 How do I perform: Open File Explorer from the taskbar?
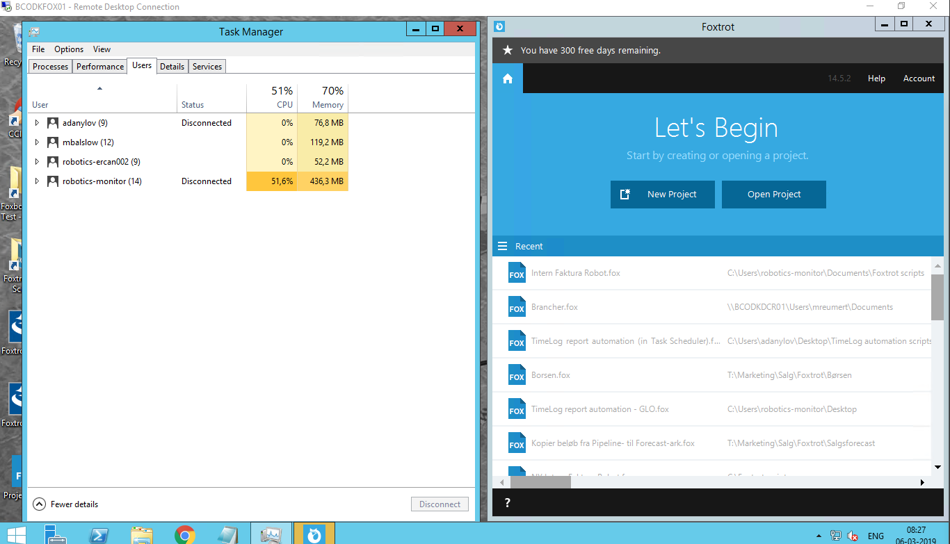point(142,534)
